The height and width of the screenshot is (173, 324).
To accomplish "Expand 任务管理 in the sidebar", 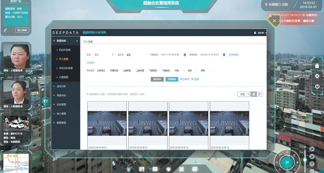I will click(x=66, y=105).
